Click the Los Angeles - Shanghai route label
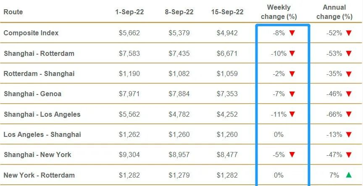The width and height of the screenshot is (363, 186). click(x=42, y=135)
